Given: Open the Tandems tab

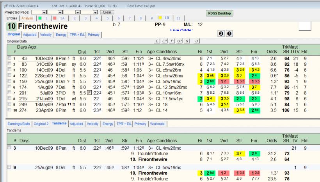Looking at the screenshot, I should [x=59, y=123].
